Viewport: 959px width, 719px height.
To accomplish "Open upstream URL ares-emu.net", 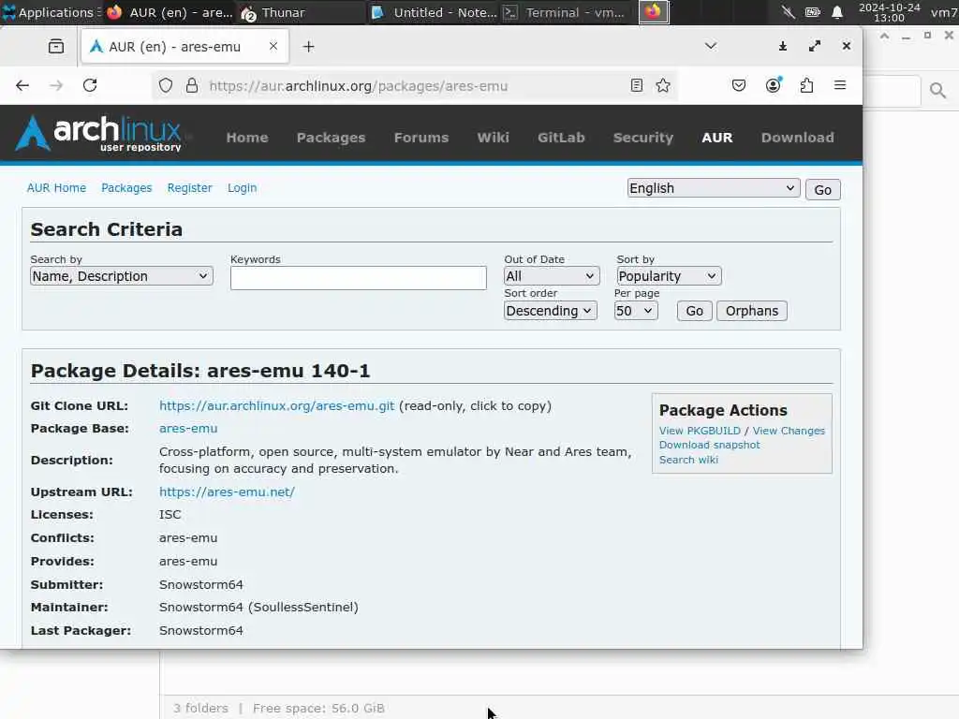I will [x=227, y=492].
